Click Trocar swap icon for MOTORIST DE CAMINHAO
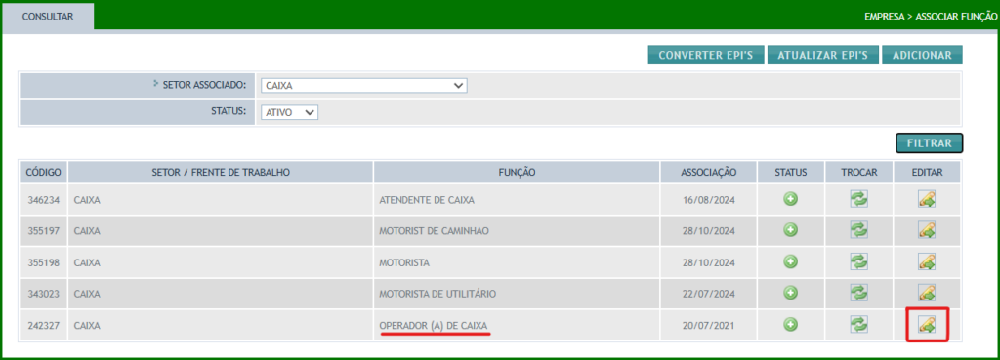 click(859, 230)
